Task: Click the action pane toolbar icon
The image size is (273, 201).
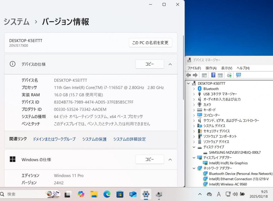Action: coord(220,75)
